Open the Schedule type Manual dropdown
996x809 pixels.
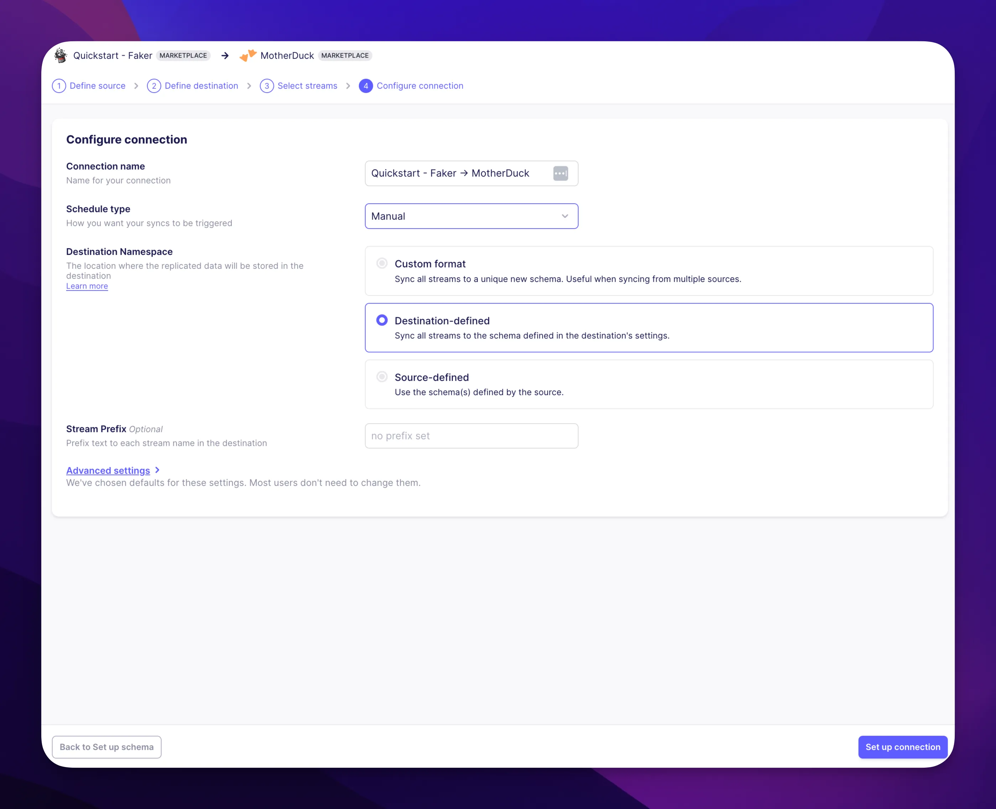(471, 216)
